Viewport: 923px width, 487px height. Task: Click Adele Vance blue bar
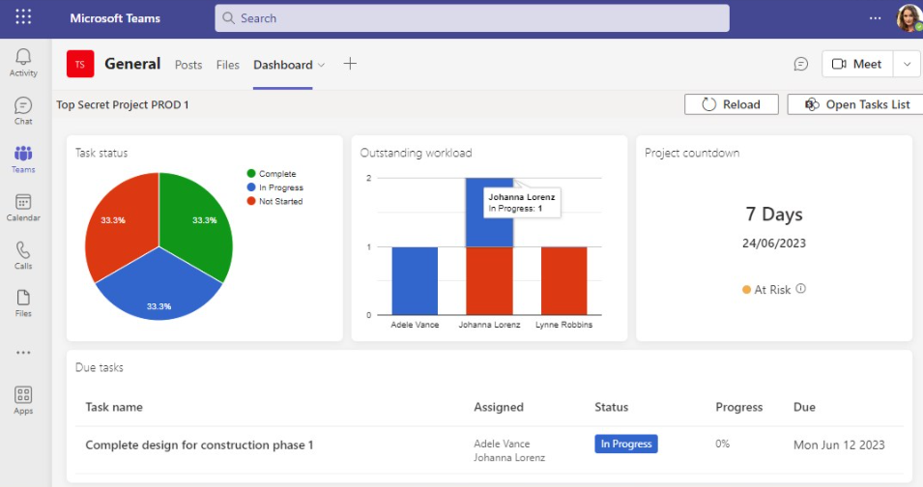(415, 280)
